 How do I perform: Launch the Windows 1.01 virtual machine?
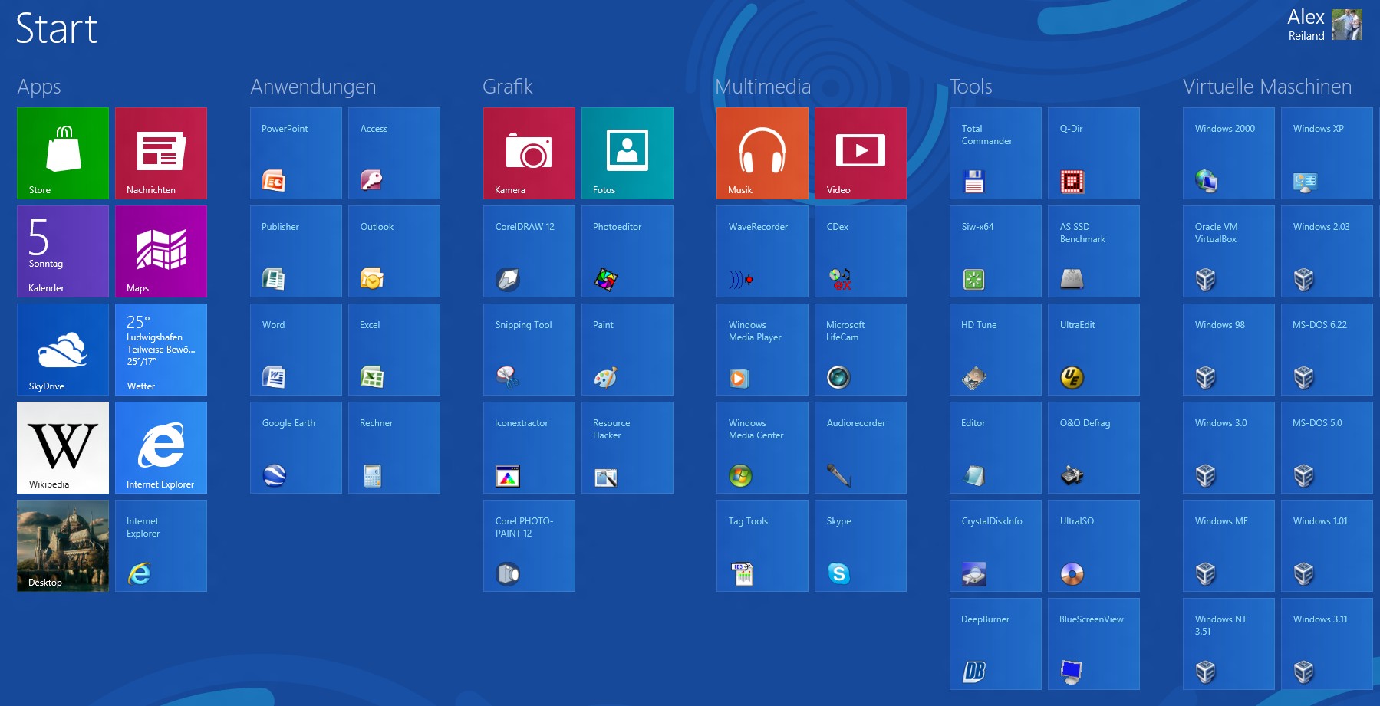pos(1327,546)
